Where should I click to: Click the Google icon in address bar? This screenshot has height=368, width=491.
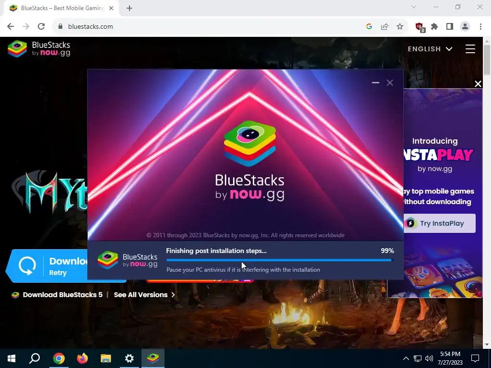369,26
